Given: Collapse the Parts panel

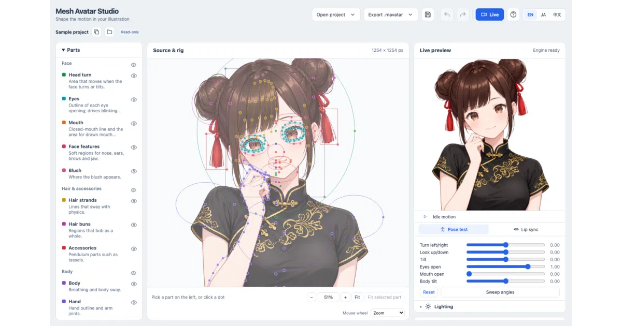Looking at the screenshot, I should 70,50.
